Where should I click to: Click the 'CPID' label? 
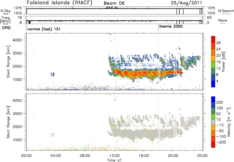tap(6, 28)
